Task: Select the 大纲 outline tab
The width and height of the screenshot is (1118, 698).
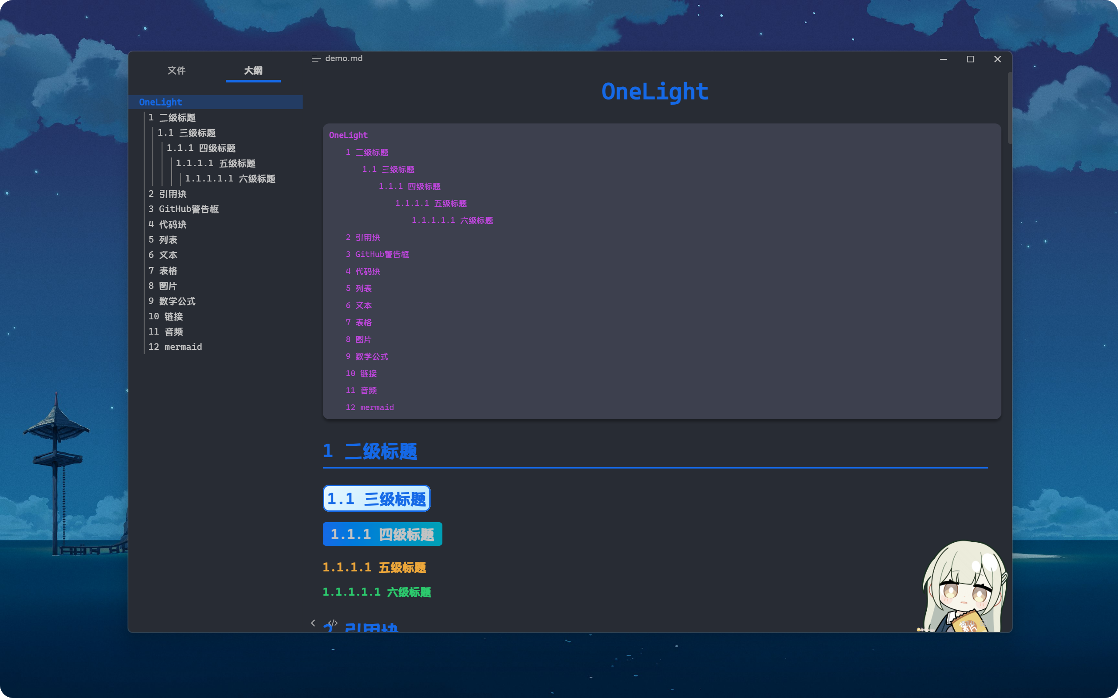Action: coord(253,71)
